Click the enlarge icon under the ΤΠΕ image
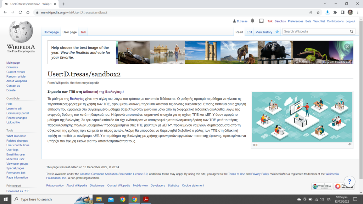363x204 pixels. click(x=350, y=144)
